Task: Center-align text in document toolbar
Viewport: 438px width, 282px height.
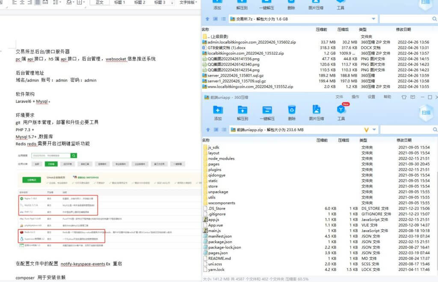Action: [x=22, y=2]
